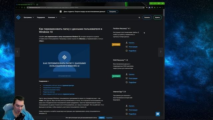
Task: Click download icon under Partition Recovery
Action: [x=126, y=43]
